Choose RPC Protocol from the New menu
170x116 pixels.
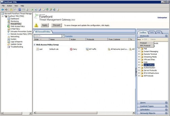145,45
